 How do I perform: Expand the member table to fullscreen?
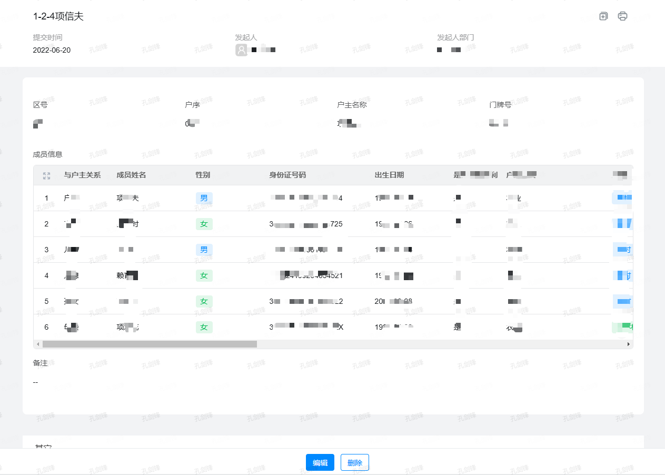[46, 175]
